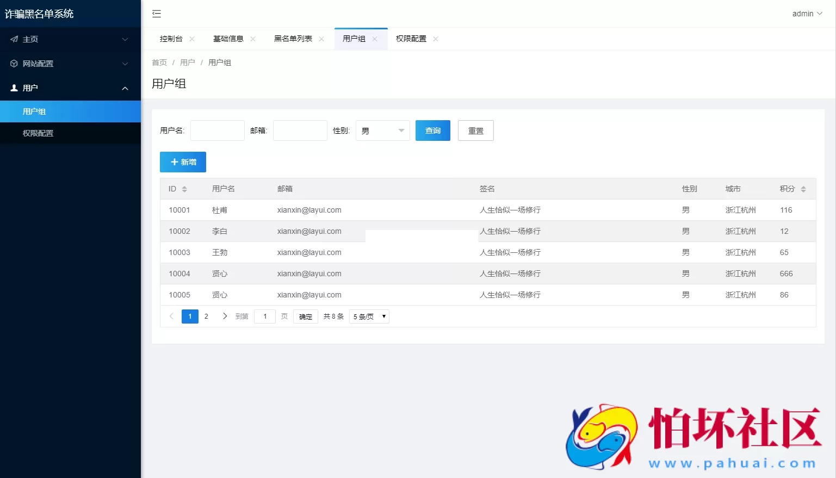Click the plus icon on the 新增 button

pos(174,162)
